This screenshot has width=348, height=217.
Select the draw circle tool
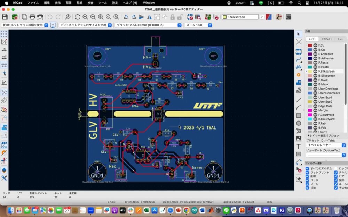[299, 123]
